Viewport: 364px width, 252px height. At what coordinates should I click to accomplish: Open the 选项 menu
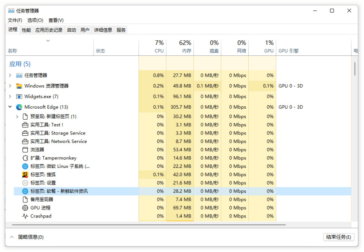35,20
